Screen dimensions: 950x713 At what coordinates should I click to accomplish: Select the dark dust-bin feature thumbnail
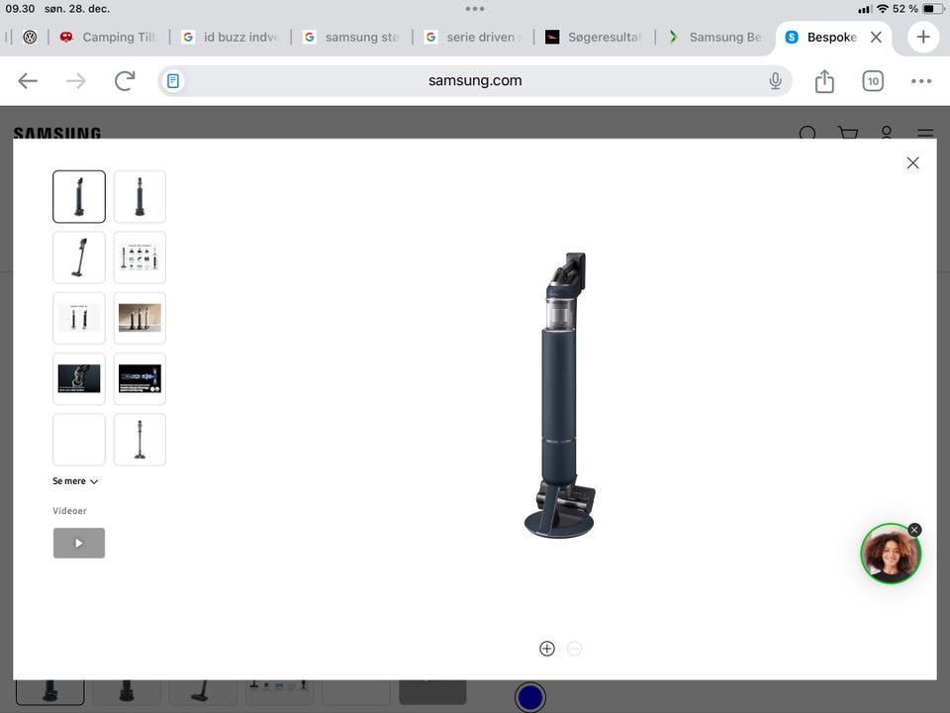tap(79, 378)
